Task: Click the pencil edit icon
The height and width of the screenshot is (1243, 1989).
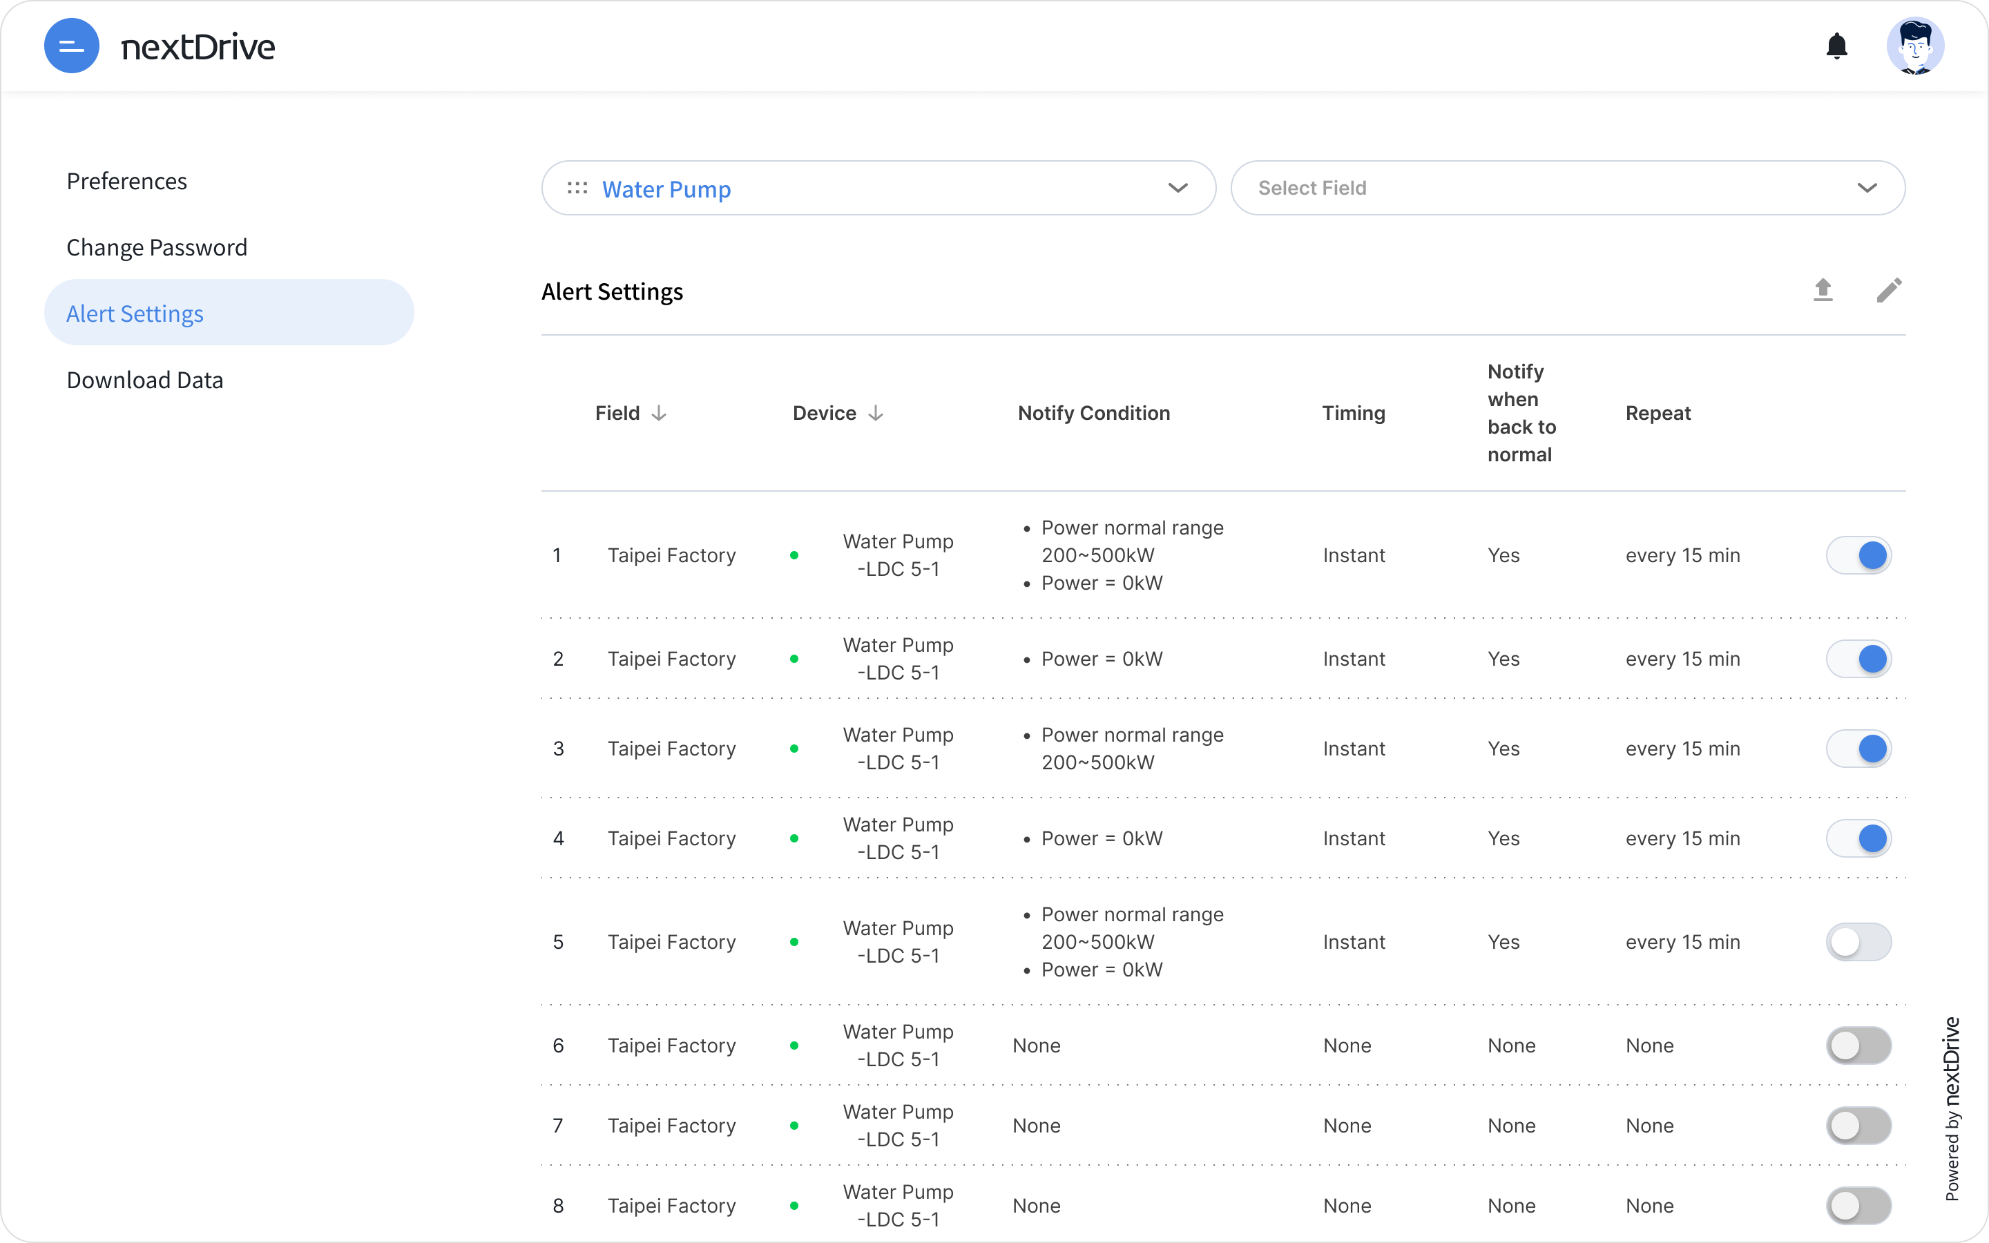Action: (x=1889, y=290)
